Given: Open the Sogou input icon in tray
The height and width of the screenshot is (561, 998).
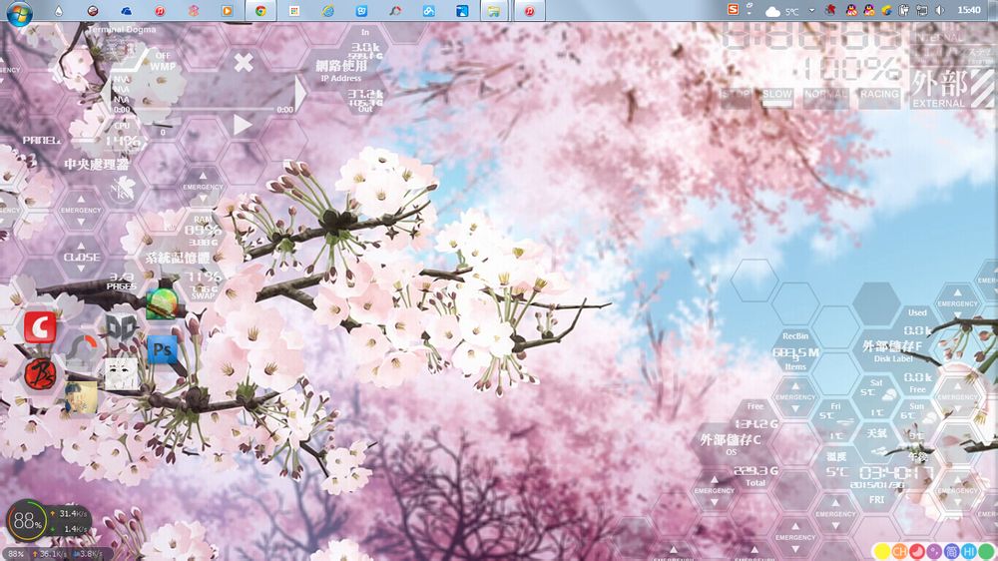Looking at the screenshot, I should pos(734,10).
